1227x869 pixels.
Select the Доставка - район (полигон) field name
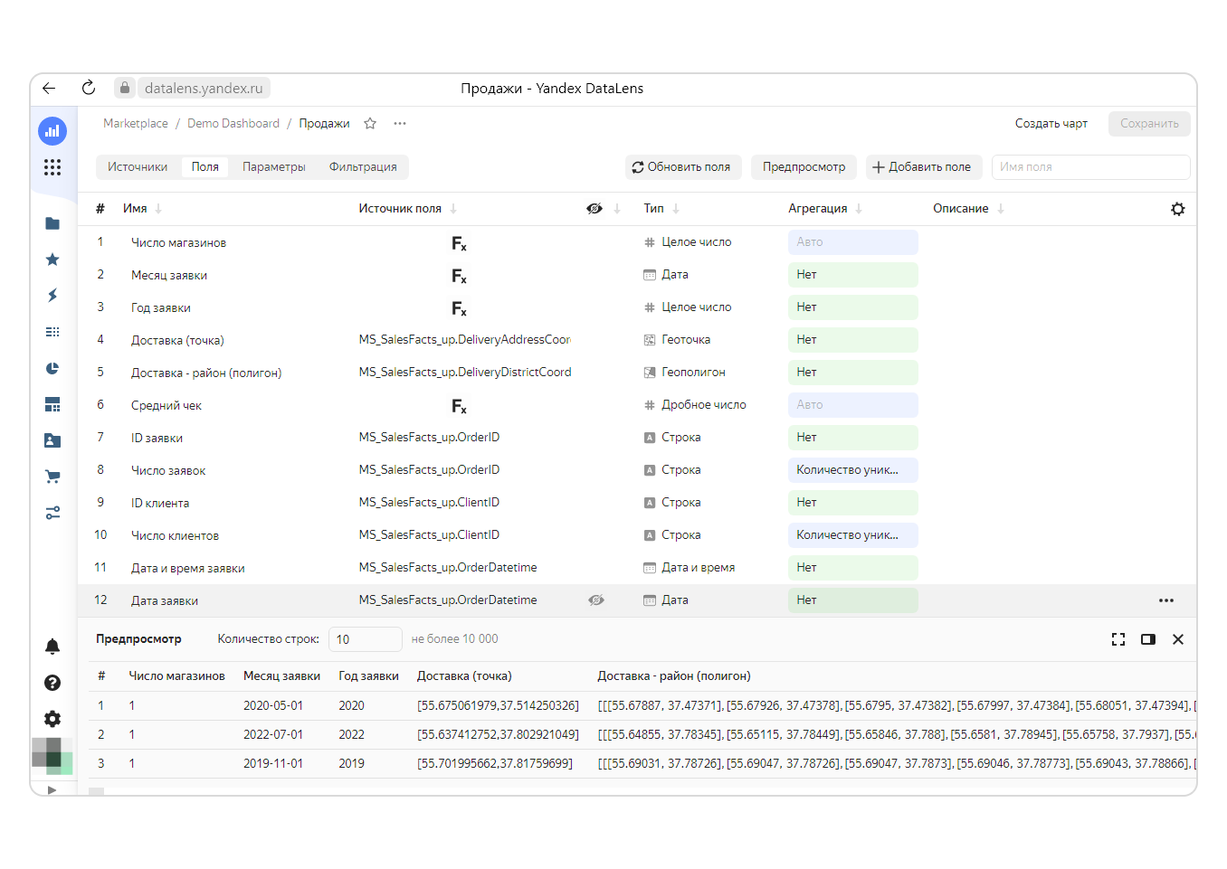point(206,373)
